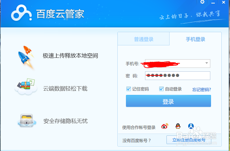The width and height of the screenshot is (230, 151).
Task: Click the blue 登录 button
Action: (x=169, y=101)
